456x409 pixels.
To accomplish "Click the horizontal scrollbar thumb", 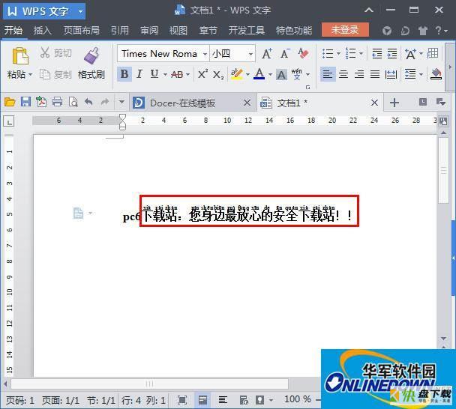I will tap(149, 384).
